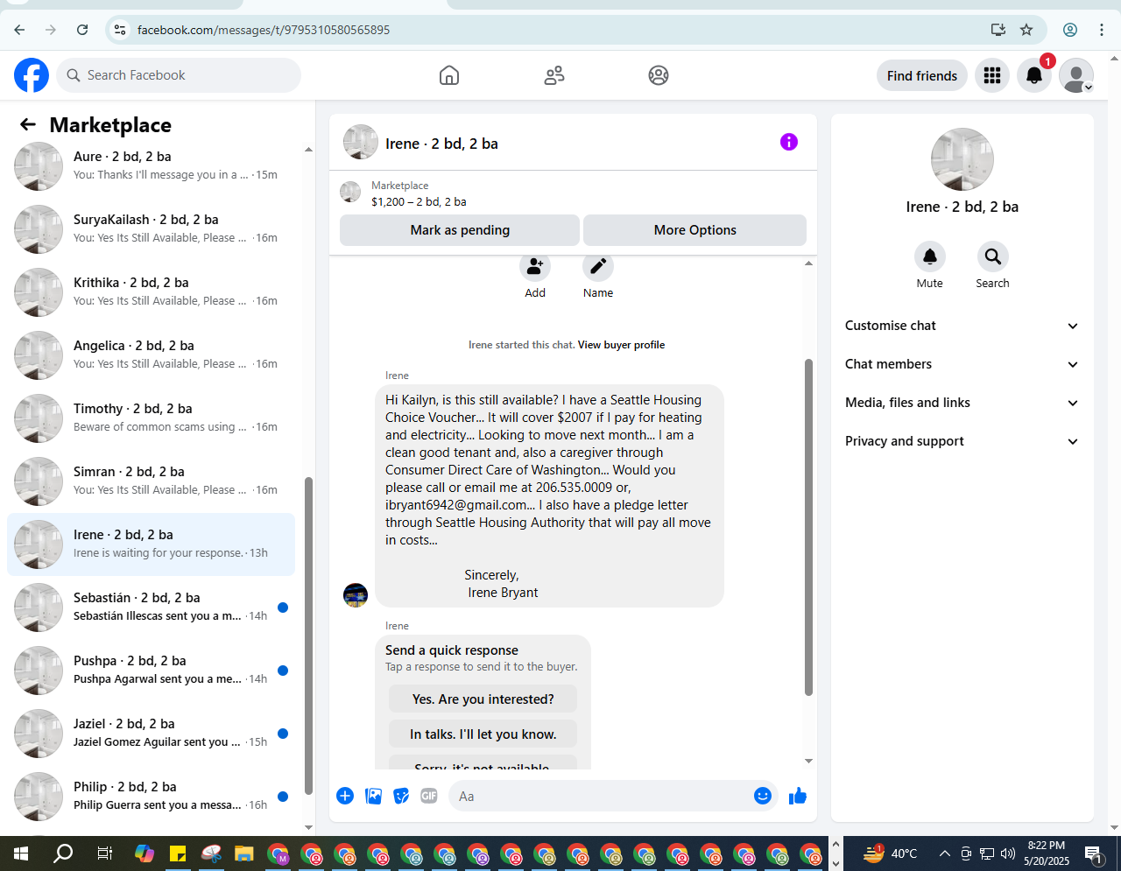Viewport: 1121px width, 871px height.
Task: Open the Windows taskbar search icon
Action: [63, 853]
